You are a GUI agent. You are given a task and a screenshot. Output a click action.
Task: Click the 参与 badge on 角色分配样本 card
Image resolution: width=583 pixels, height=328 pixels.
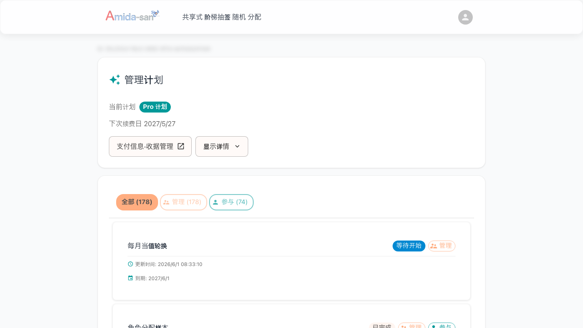point(442,326)
